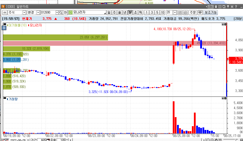The width and height of the screenshot is (243, 141).
Task: Click the 기간 period field showing 605
Action: [42, 140]
